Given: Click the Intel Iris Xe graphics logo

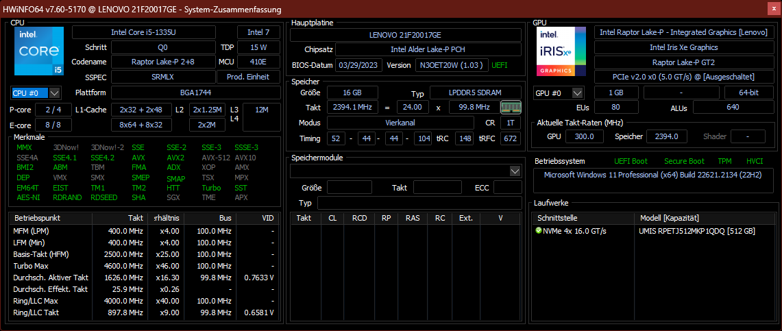Looking at the screenshot, I should pos(561,51).
